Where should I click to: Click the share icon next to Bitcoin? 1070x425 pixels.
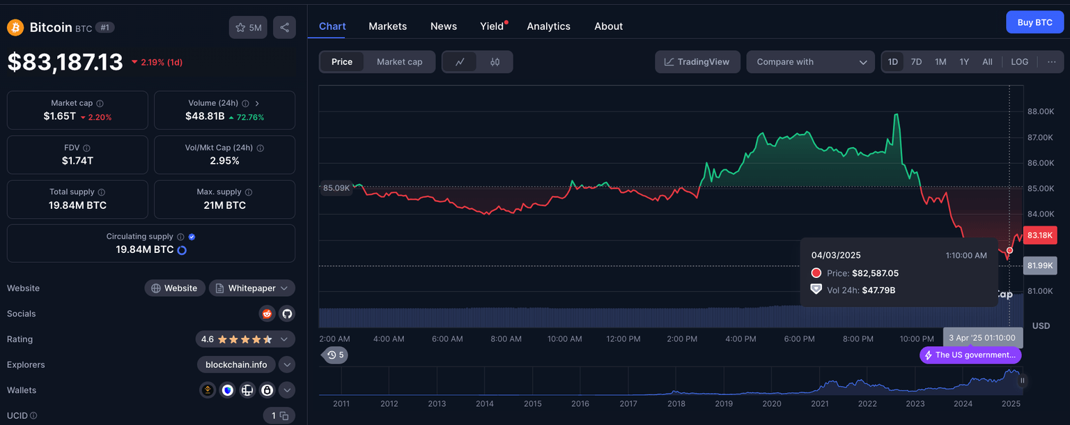284,27
